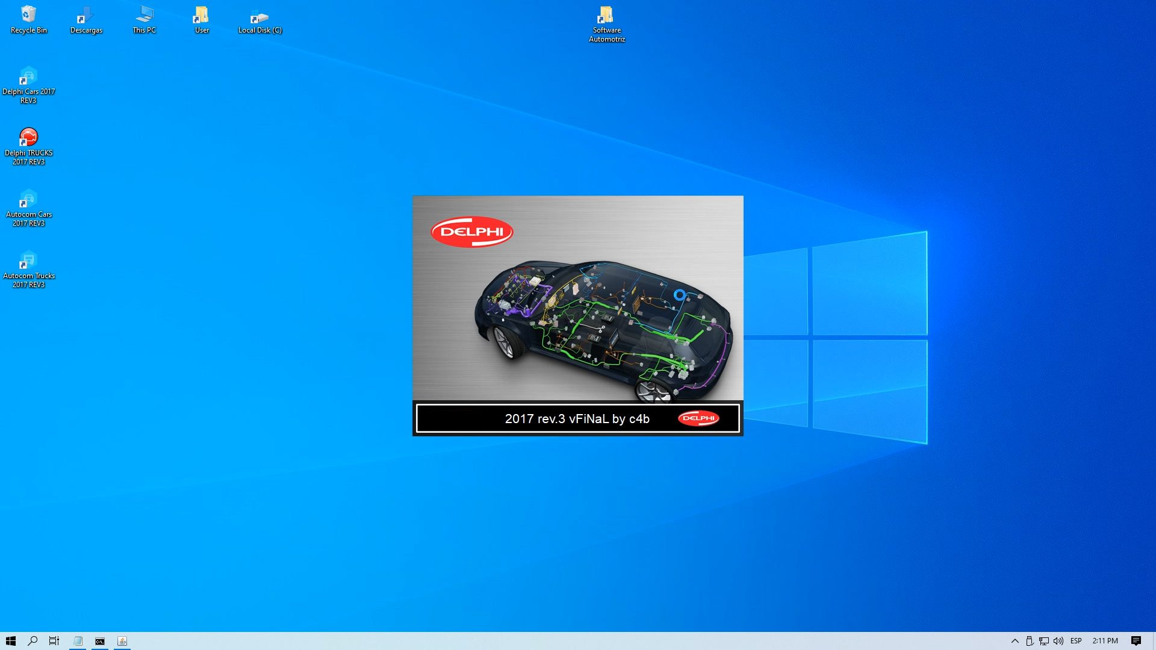Expand the hidden system tray icons
Image resolution: width=1156 pixels, height=650 pixels.
pyautogui.click(x=1015, y=640)
